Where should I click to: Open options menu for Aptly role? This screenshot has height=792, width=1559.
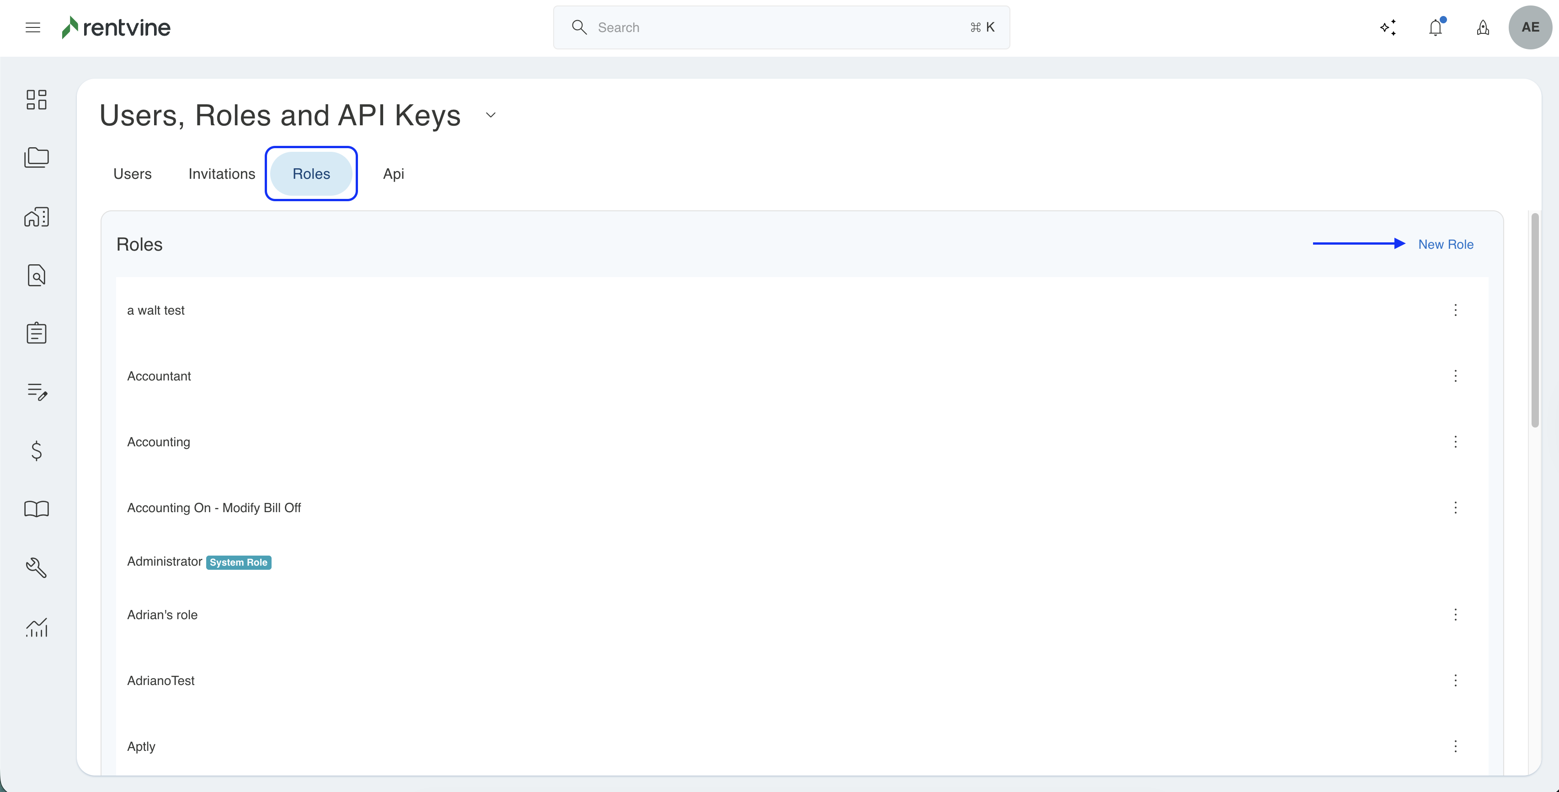(1456, 746)
